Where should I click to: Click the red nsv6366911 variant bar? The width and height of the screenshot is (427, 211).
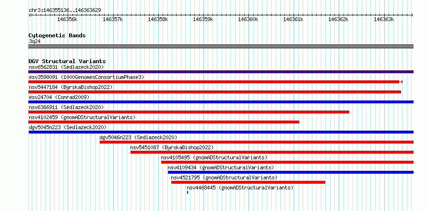(189, 112)
